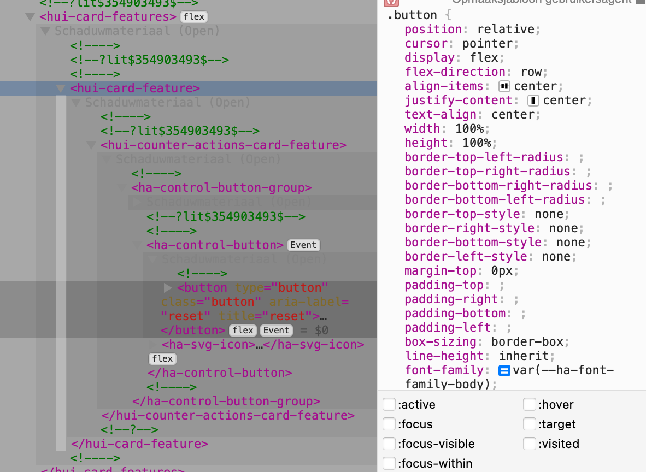Click the flex badge under ha-svg-icon
The width and height of the screenshot is (646, 472).
click(x=162, y=359)
